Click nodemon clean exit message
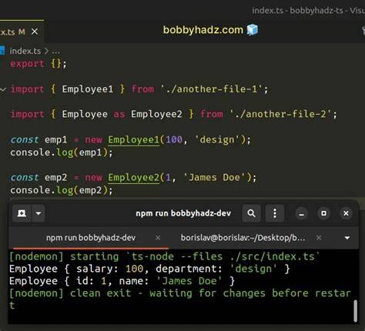 180,299
